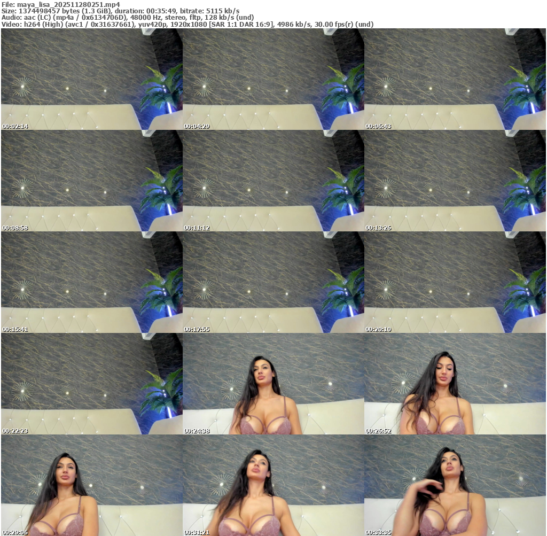Open the thumbnail at 00:04:29
Image resolution: width=547 pixels, height=536 pixels.
coord(273,79)
